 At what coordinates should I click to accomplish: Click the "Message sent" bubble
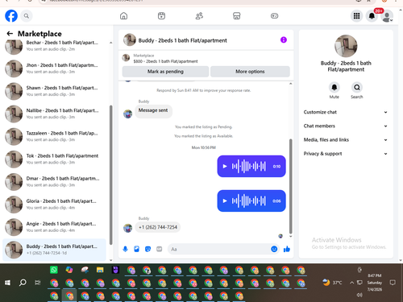click(153, 110)
